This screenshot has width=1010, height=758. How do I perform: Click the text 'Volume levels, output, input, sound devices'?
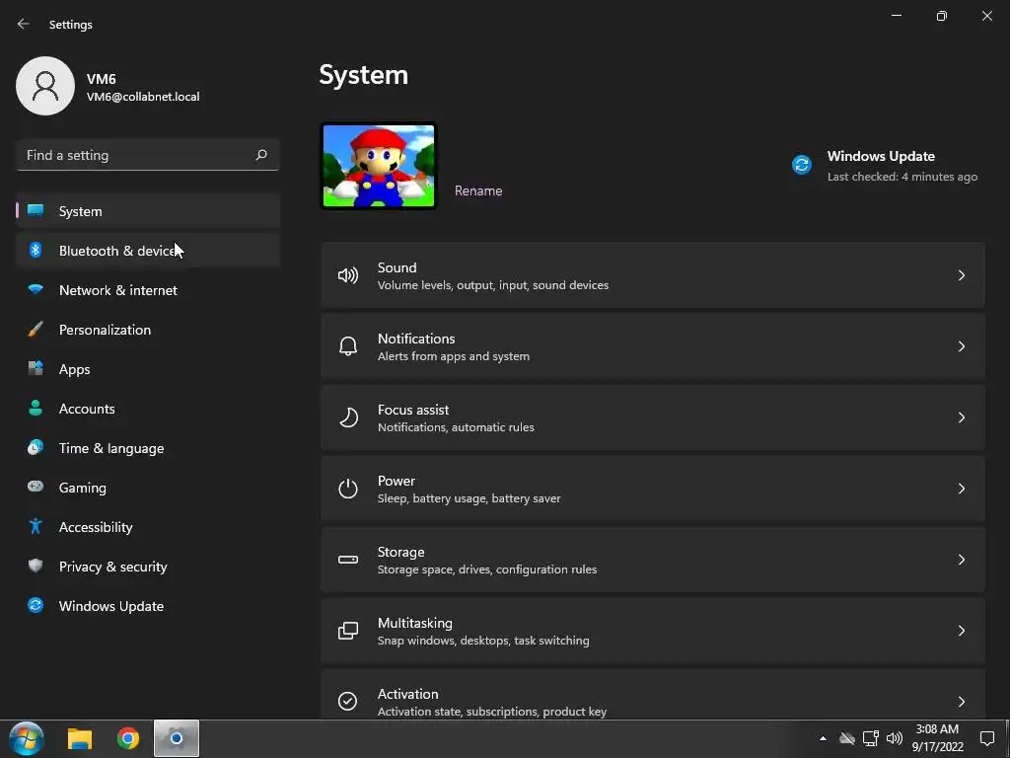[493, 285]
